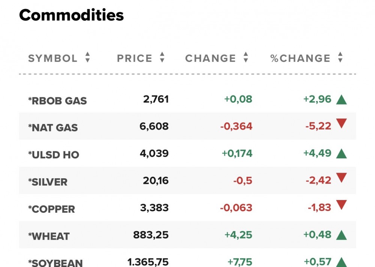Open the *NAT GAS symbol link
This screenshot has width=375, height=267.
(53, 128)
